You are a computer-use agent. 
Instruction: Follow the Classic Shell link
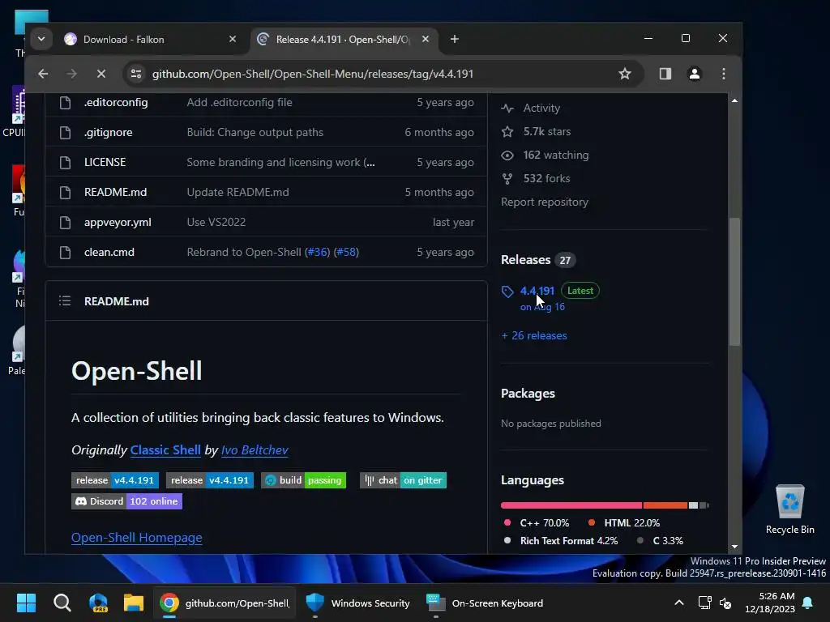[165, 450]
